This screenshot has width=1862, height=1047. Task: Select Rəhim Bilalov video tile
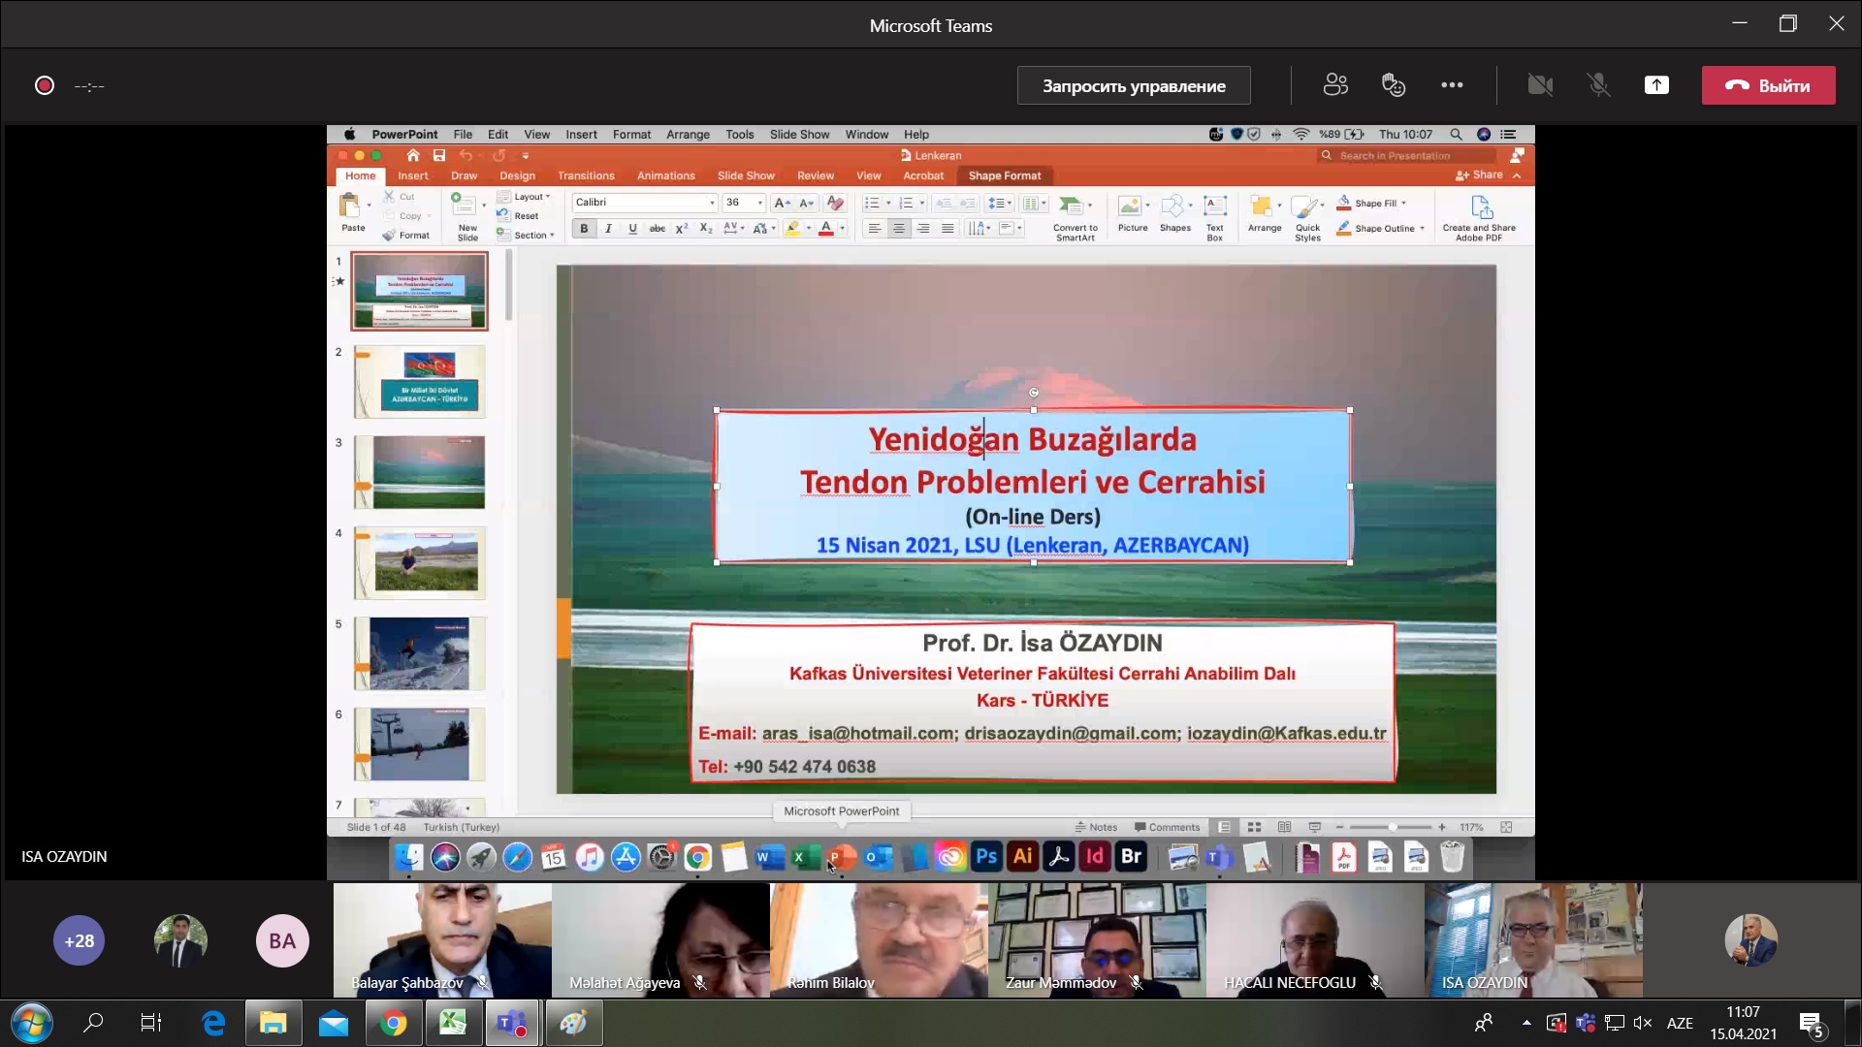click(879, 939)
